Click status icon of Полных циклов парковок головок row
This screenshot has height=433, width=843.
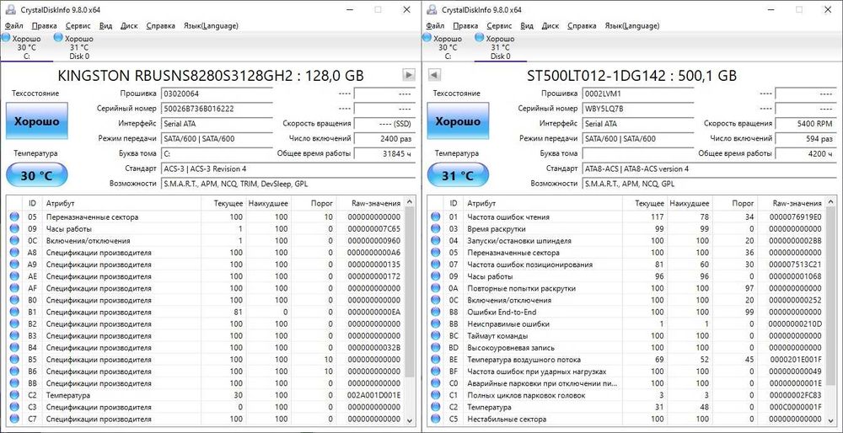[436, 395]
